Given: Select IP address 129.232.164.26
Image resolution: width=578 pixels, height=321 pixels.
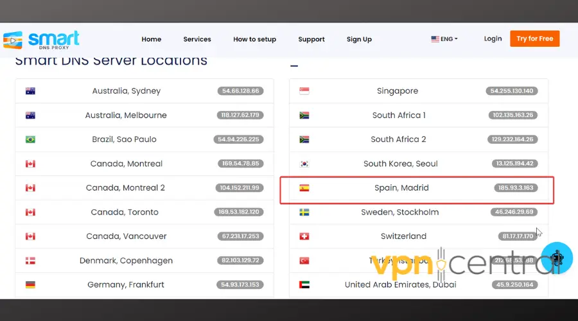Looking at the screenshot, I should (x=512, y=139).
